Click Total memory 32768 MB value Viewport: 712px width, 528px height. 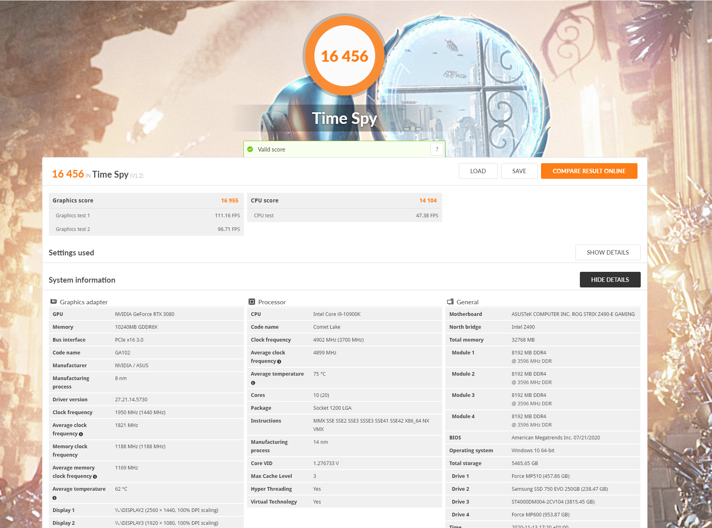point(523,340)
